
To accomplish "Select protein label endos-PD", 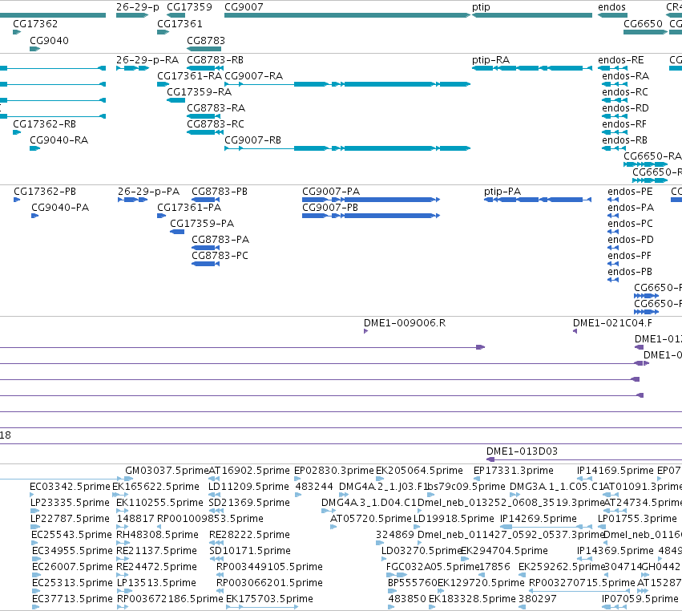I will coord(631,241).
